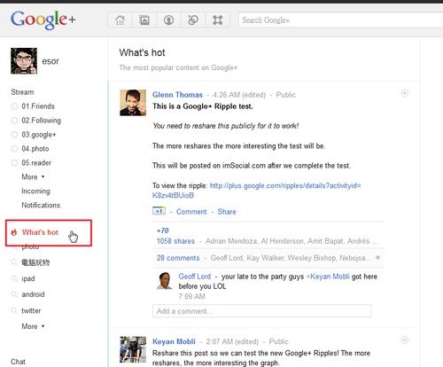
Task: Select What's hot in sidebar
Action: point(40,232)
